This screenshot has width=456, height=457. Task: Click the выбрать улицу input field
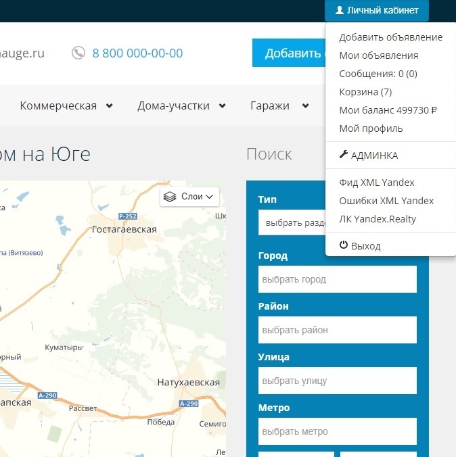point(337,381)
